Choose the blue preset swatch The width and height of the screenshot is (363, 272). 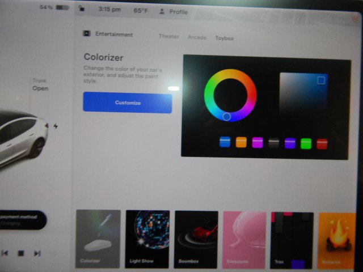point(225,142)
